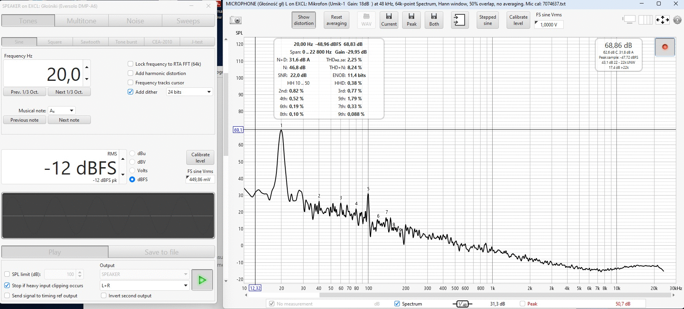The height and width of the screenshot is (309, 684).
Task: Open RTA settings gear icon
Action: click(x=677, y=20)
